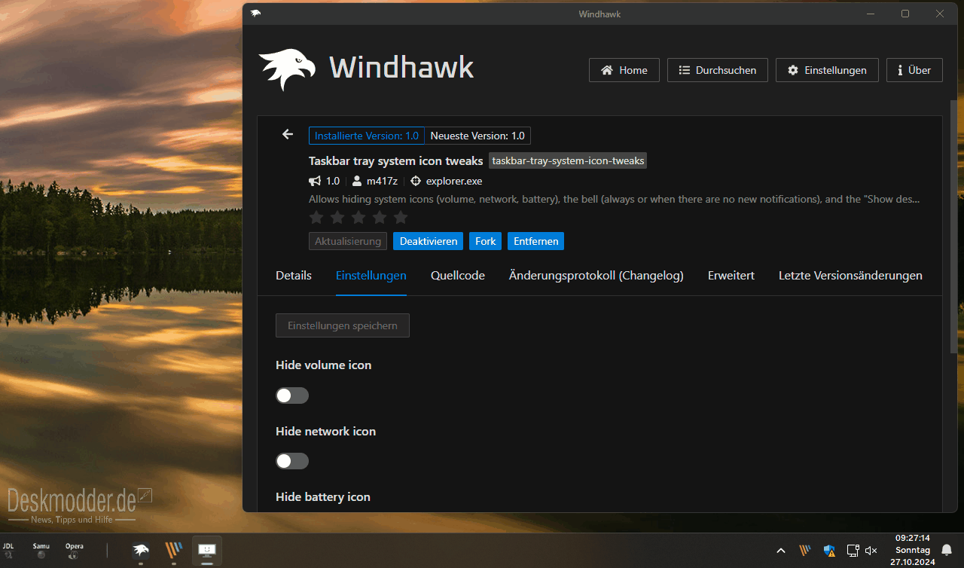Viewport: 964px width, 568px height.
Task: Click the mod title Taskbar tray system icon tweaks
Action: (x=396, y=160)
